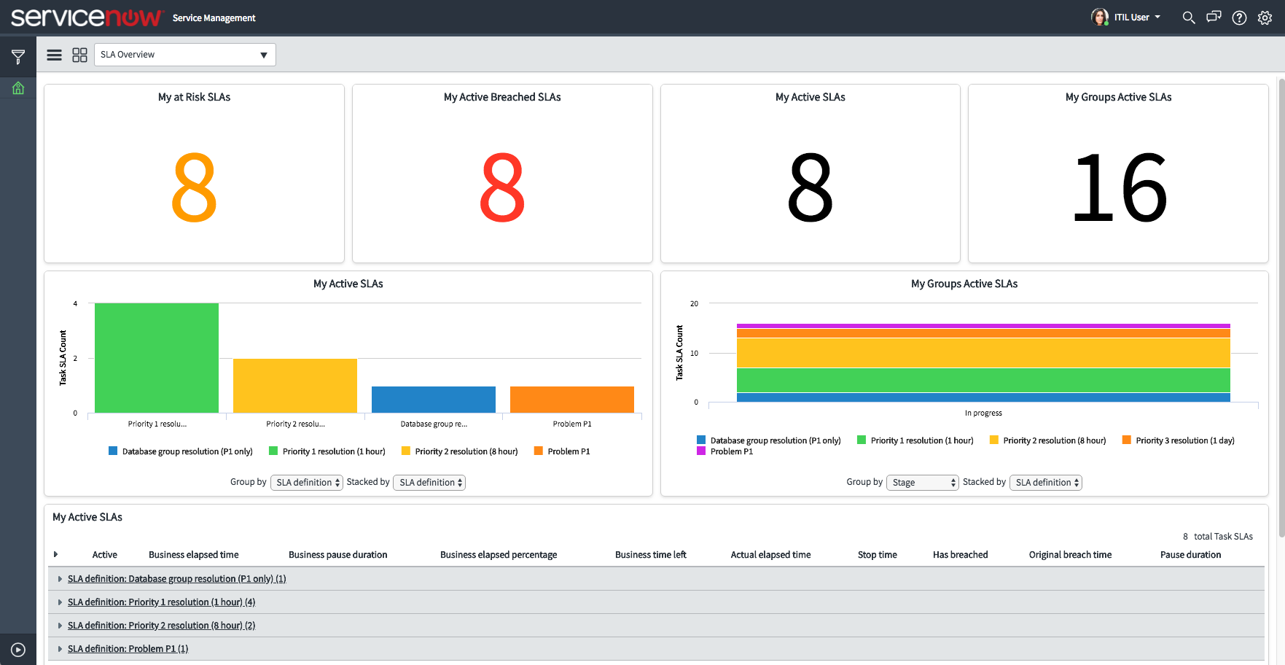Open SLA definition: Problem P1 link
This screenshot has width=1285, height=665.
coord(128,649)
